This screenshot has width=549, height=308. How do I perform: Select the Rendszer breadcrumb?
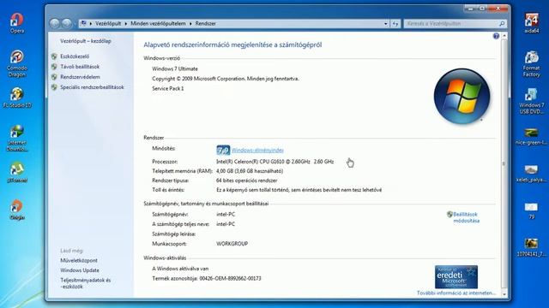click(x=206, y=23)
